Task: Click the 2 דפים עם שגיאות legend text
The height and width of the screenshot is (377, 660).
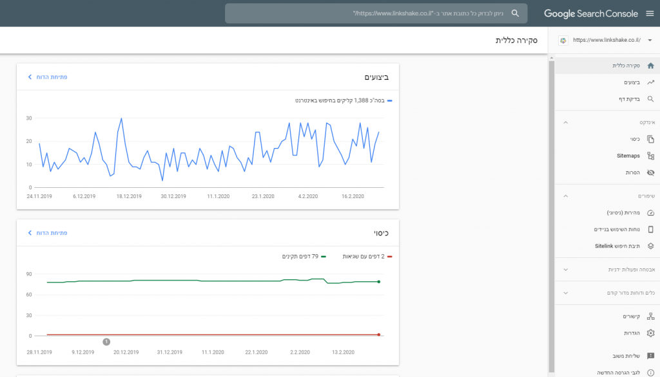Action: 364,257
